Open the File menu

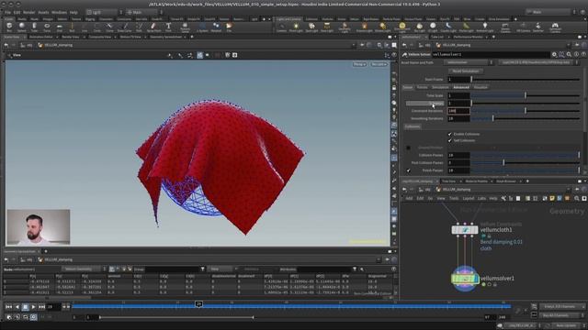tap(7, 12)
